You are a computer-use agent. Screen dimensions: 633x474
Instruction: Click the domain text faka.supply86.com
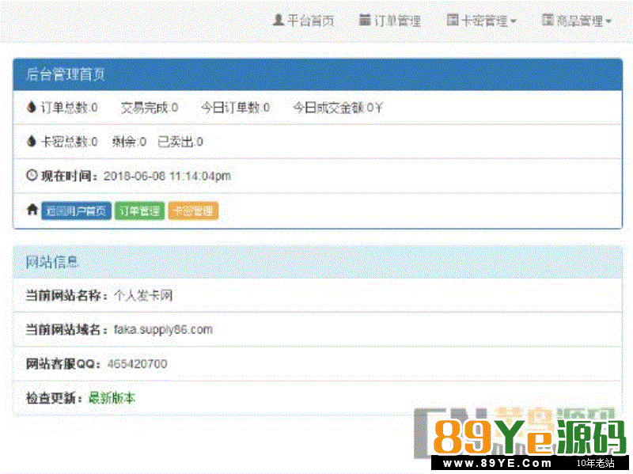[163, 329]
